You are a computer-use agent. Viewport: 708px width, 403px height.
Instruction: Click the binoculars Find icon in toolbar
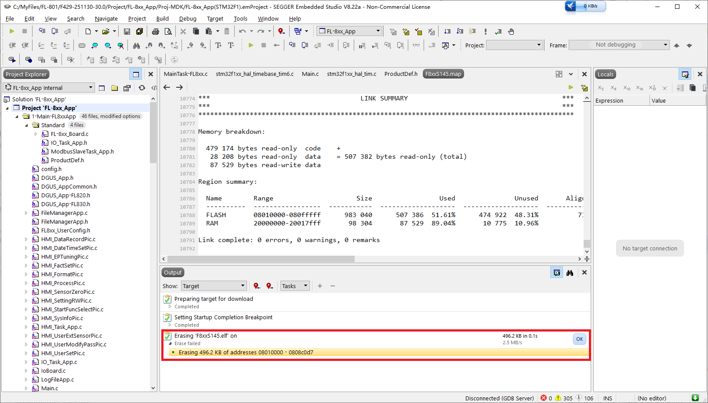[136, 46]
